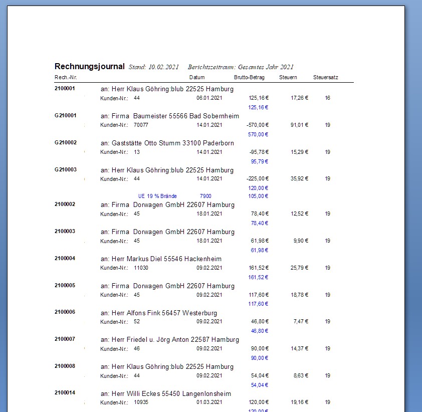
Task: Click the Gaststätte Otto Stumm recipient line
Action: tap(167, 143)
